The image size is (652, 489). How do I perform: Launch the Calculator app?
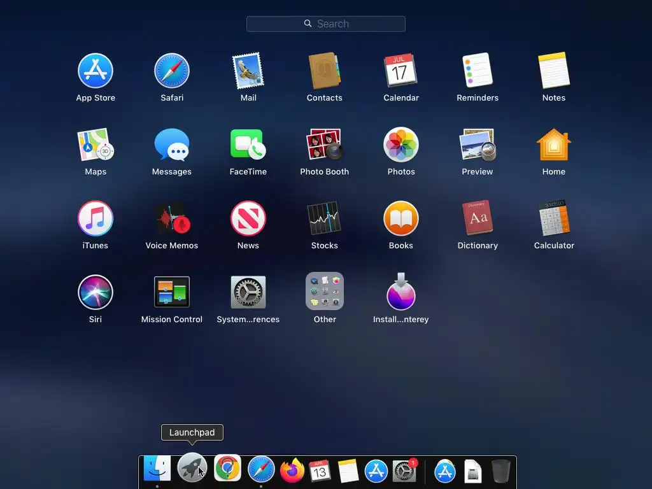click(554, 218)
